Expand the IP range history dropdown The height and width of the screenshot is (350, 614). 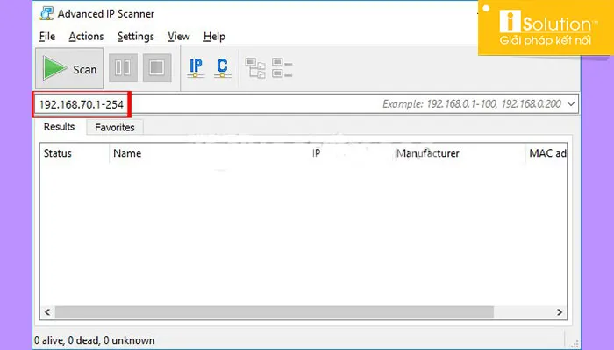(x=571, y=104)
